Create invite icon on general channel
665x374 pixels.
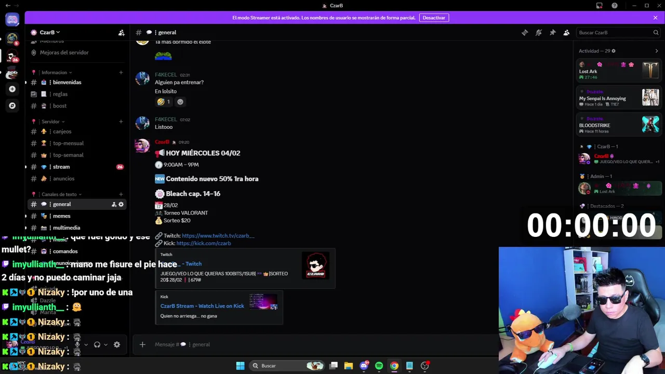coord(114,204)
